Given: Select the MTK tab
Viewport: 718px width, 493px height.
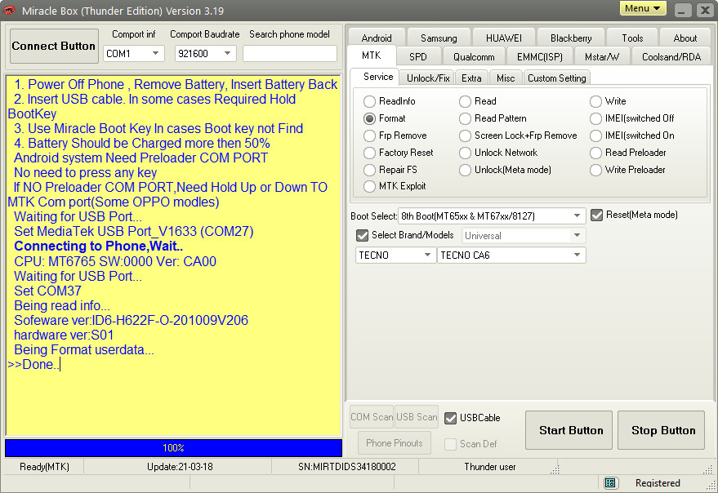Looking at the screenshot, I should point(372,56).
